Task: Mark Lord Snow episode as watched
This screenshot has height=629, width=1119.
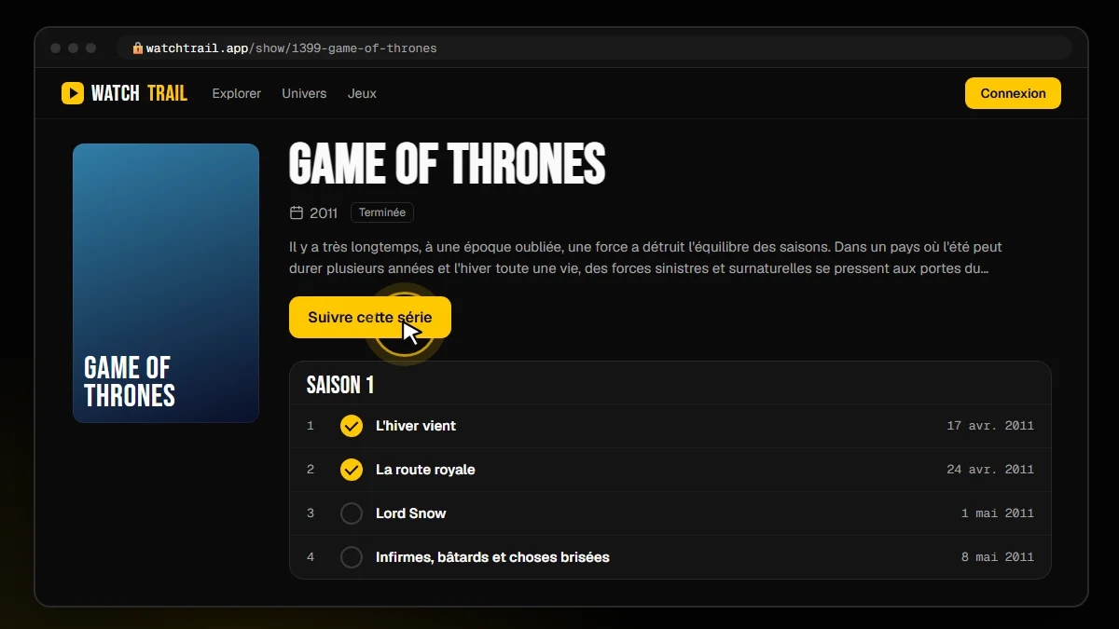Action: point(352,513)
